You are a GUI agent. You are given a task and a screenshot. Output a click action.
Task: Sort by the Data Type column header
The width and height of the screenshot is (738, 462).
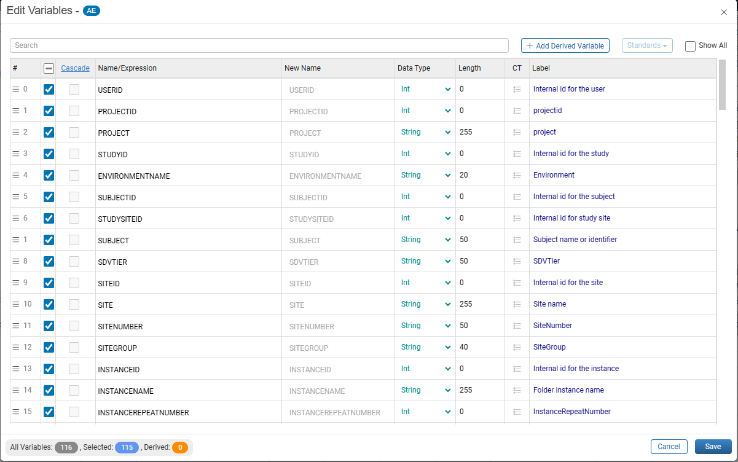click(414, 68)
